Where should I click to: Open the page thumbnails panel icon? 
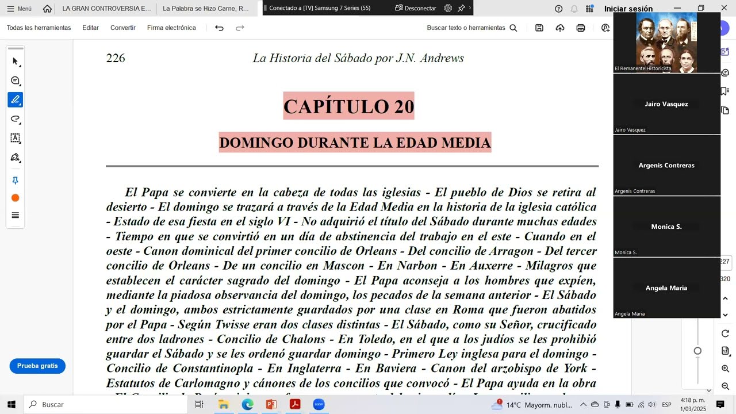click(726, 110)
